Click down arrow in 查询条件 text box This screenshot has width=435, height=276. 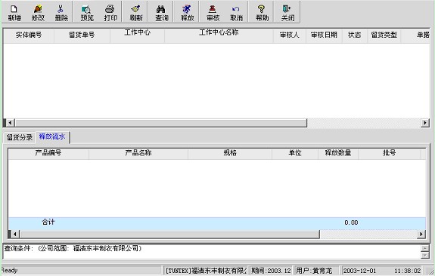click(424, 256)
